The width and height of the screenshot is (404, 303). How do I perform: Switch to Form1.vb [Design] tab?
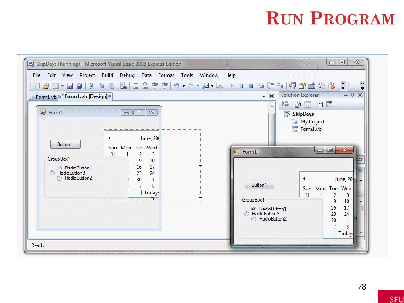[88, 96]
